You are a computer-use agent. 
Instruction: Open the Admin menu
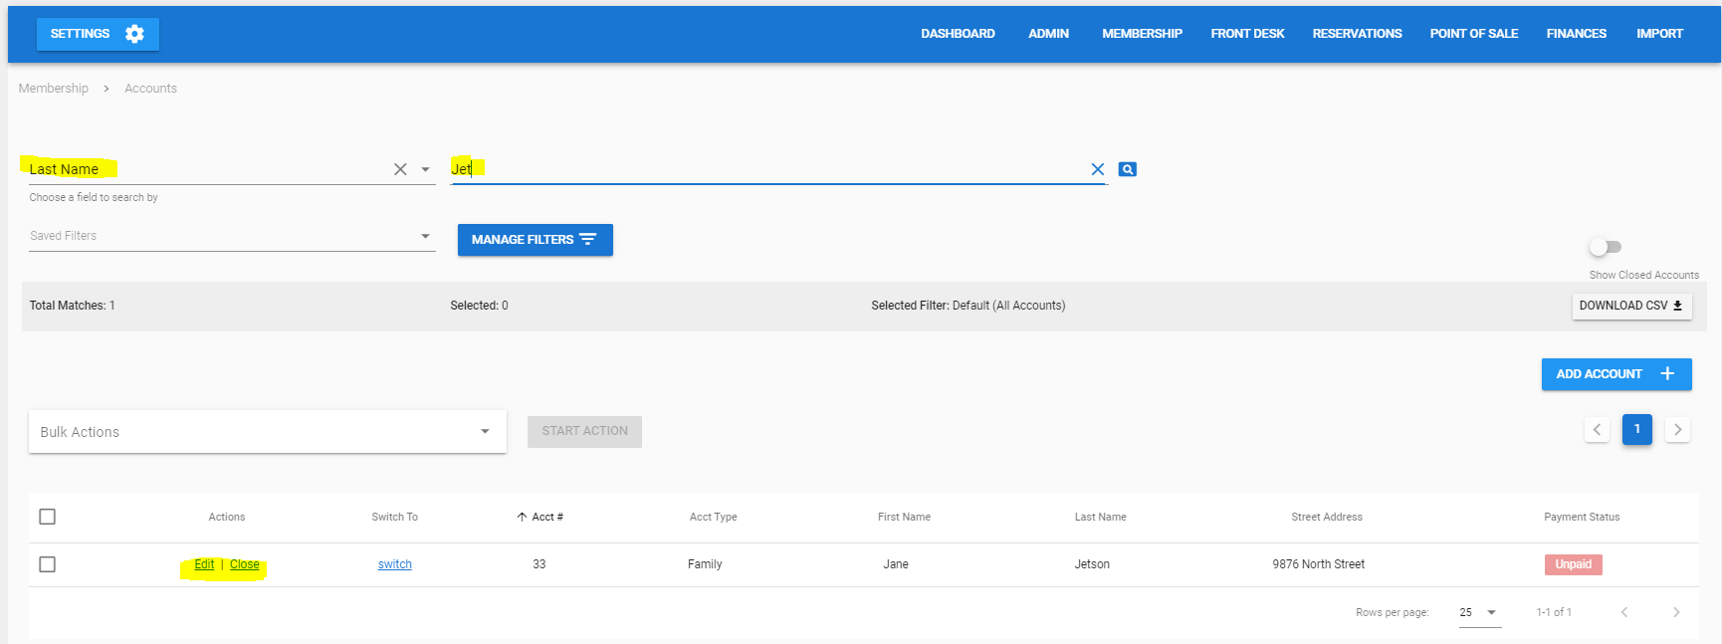coord(1048,34)
